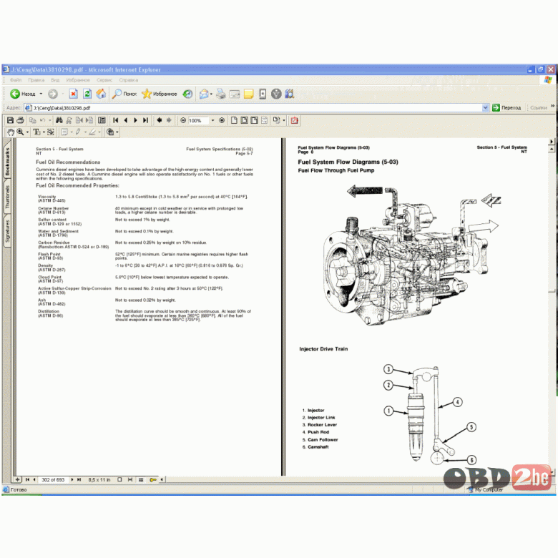The height and width of the screenshot is (558, 558).
Task: Open the Сервис menu
Action: (104, 80)
